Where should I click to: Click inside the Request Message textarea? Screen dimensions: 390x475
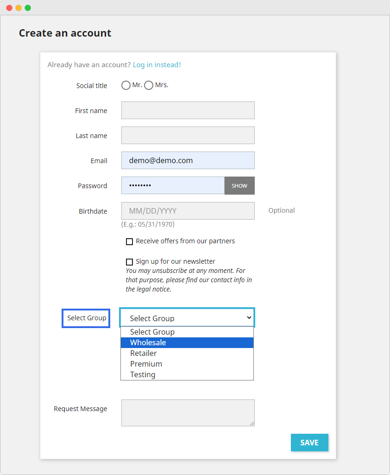point(188,412)
